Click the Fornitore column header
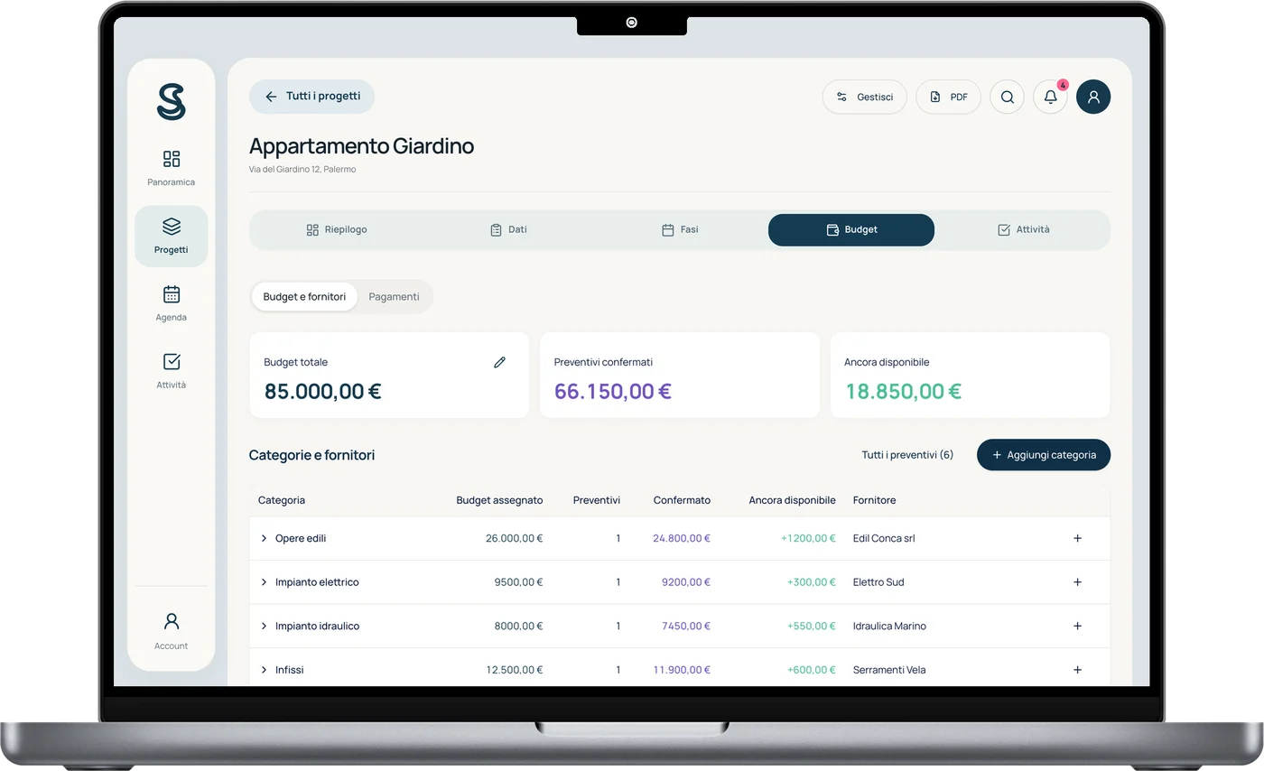This screenshot has width=1264, height=771. pyautogui.click(x=874, y=500)
